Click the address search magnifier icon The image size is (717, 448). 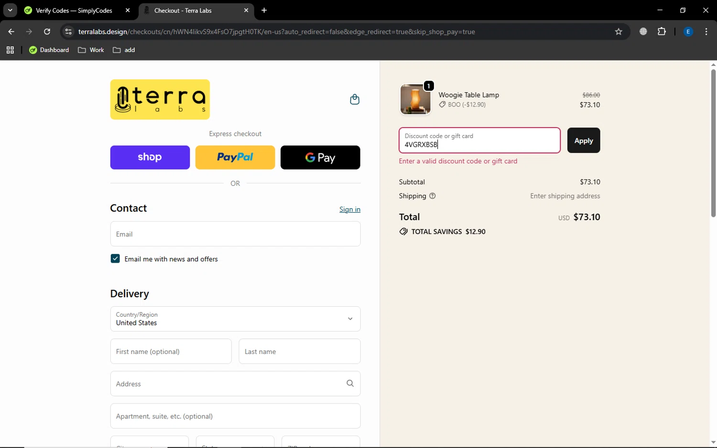pos(350,384)
